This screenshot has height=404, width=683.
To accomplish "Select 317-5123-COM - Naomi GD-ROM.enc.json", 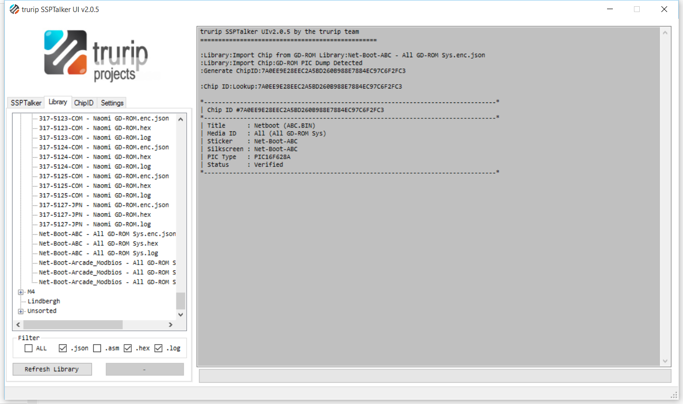I will 104,118.
